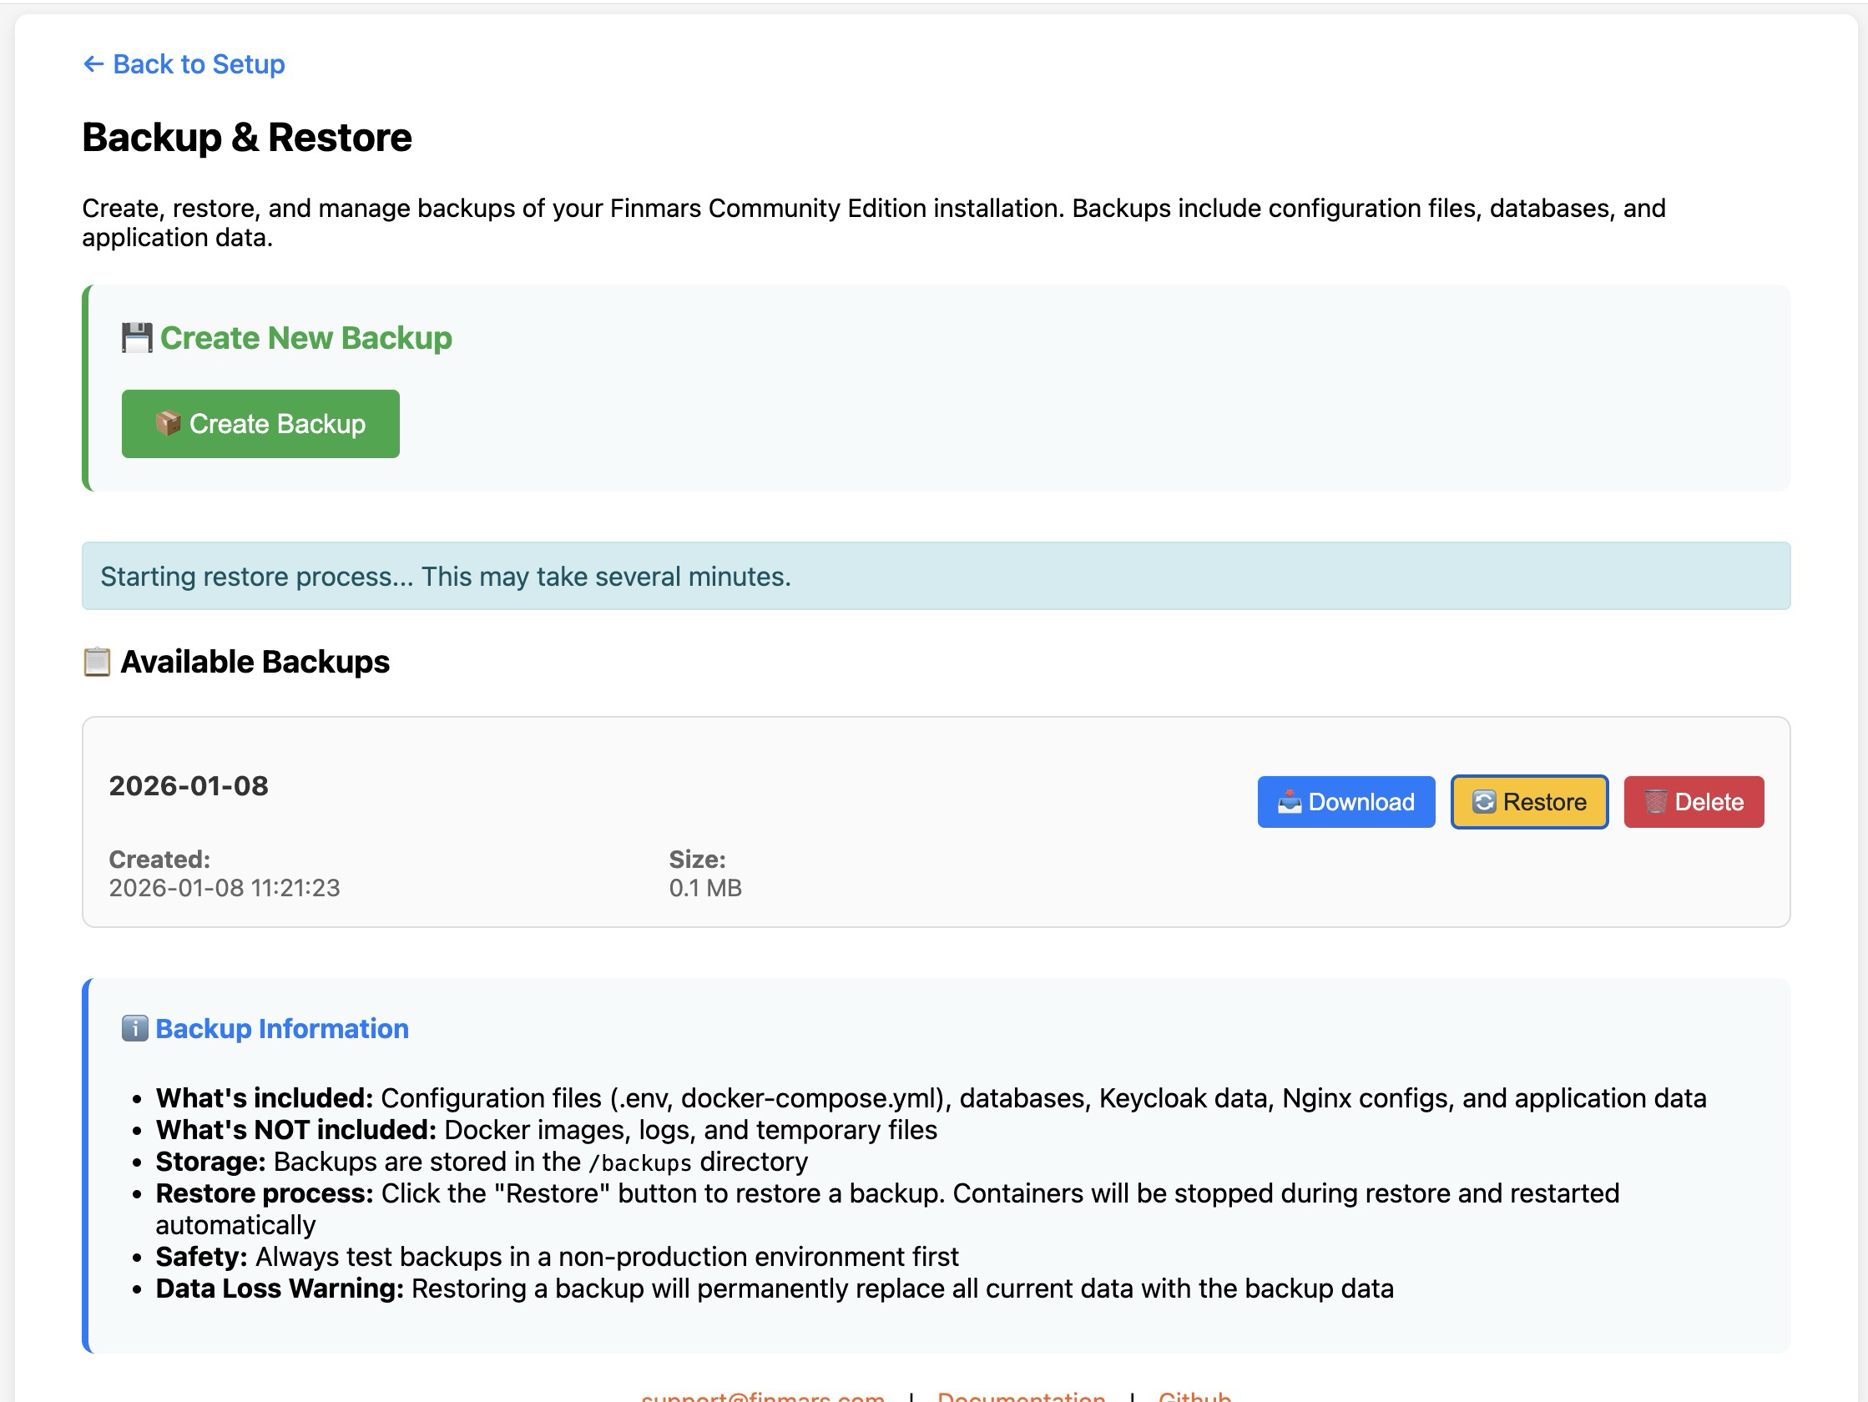The height and width of the screenshot is (1402, 1868).
Task: Click the info icon next to Backup Information
Action: pyautogui.click(x=135, y=1029)
